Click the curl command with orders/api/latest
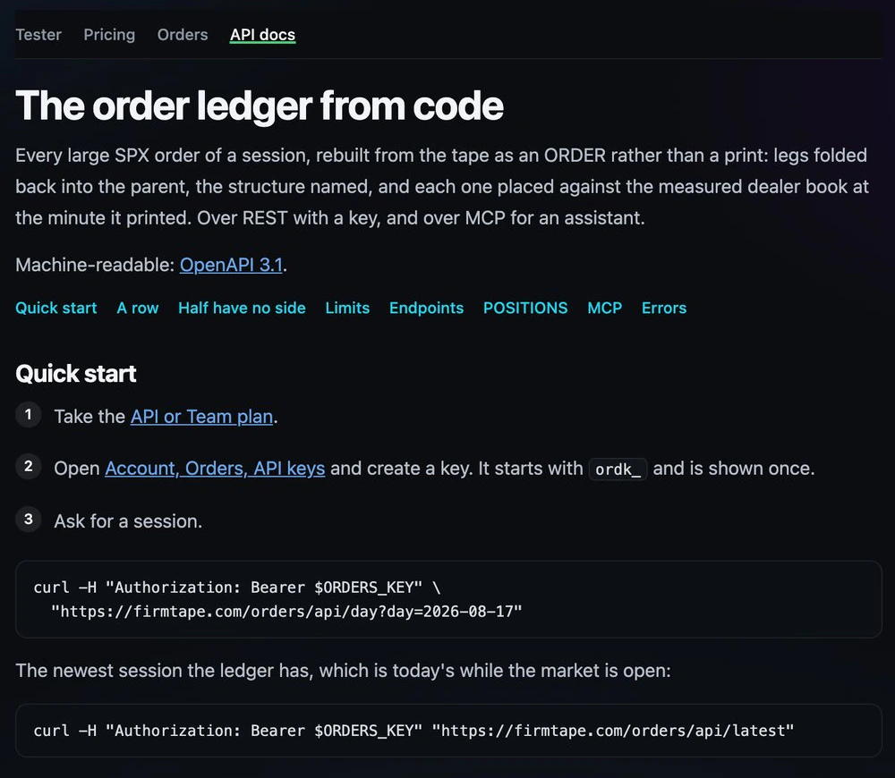 coord(413,731)
